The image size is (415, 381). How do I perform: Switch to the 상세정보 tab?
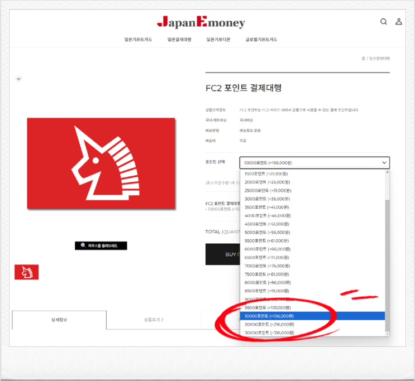click(x=59, y=320)
